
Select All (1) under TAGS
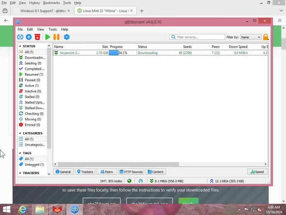point(32,159)
